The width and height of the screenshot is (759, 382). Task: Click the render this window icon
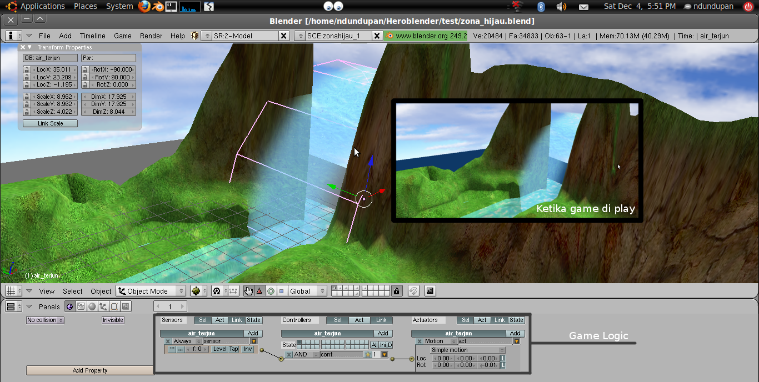click(x=430, y=291)
